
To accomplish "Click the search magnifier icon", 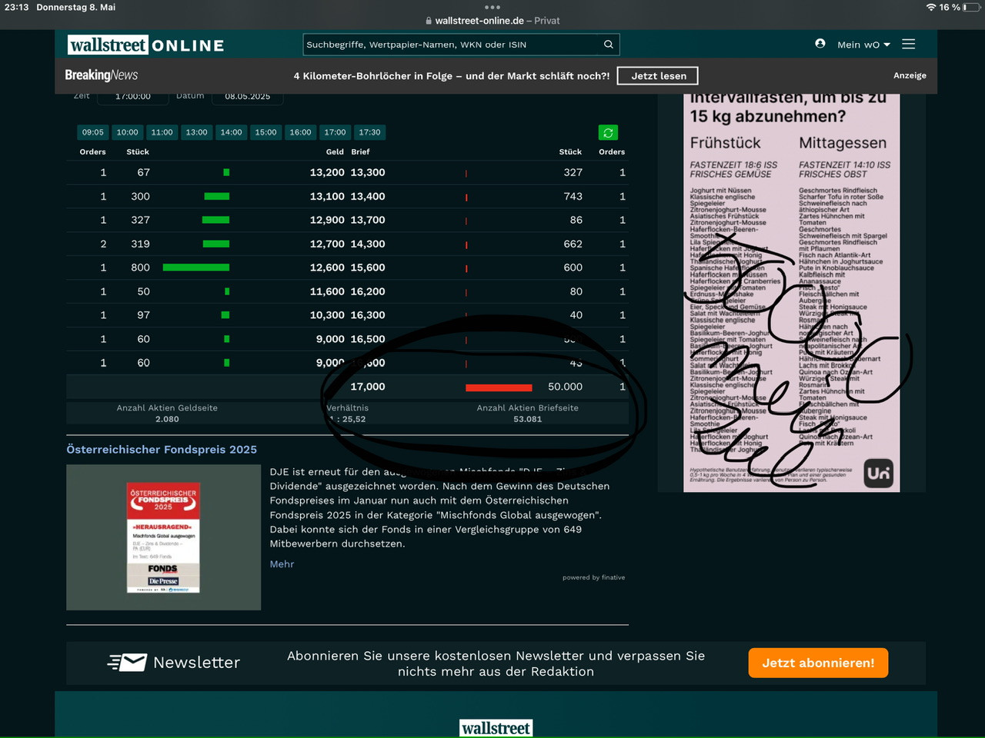I will [608, 45].
